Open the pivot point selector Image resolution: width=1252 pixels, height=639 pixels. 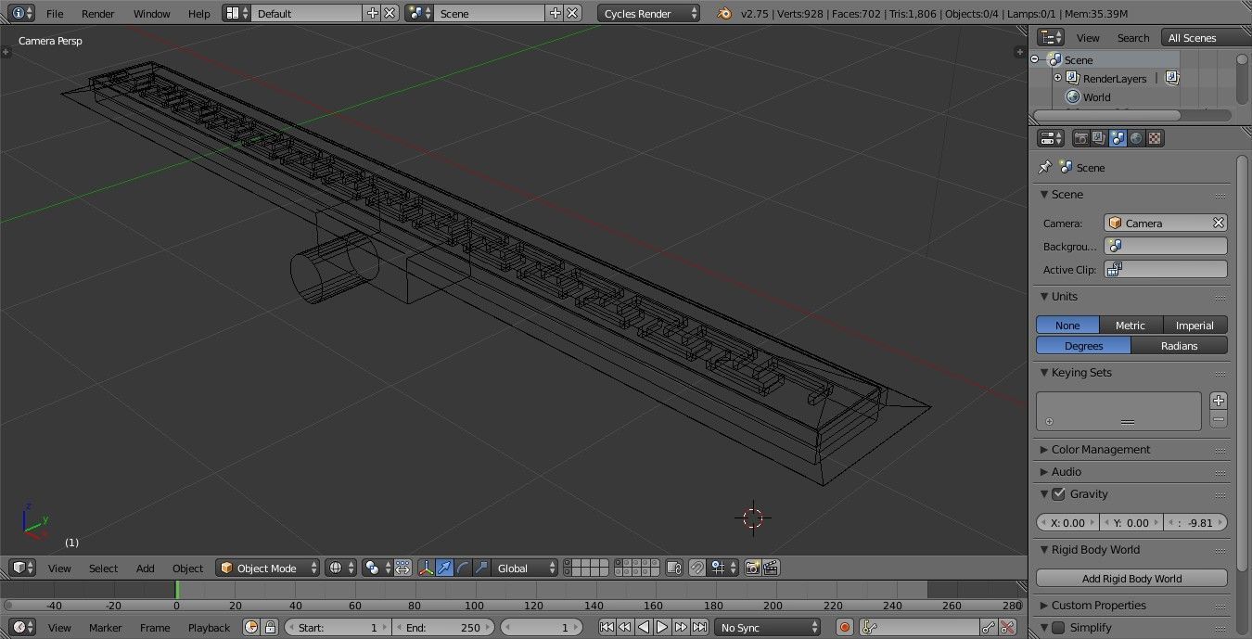pos(377,568)
